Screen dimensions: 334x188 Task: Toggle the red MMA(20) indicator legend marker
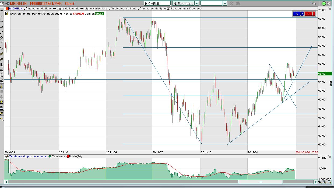68,156
